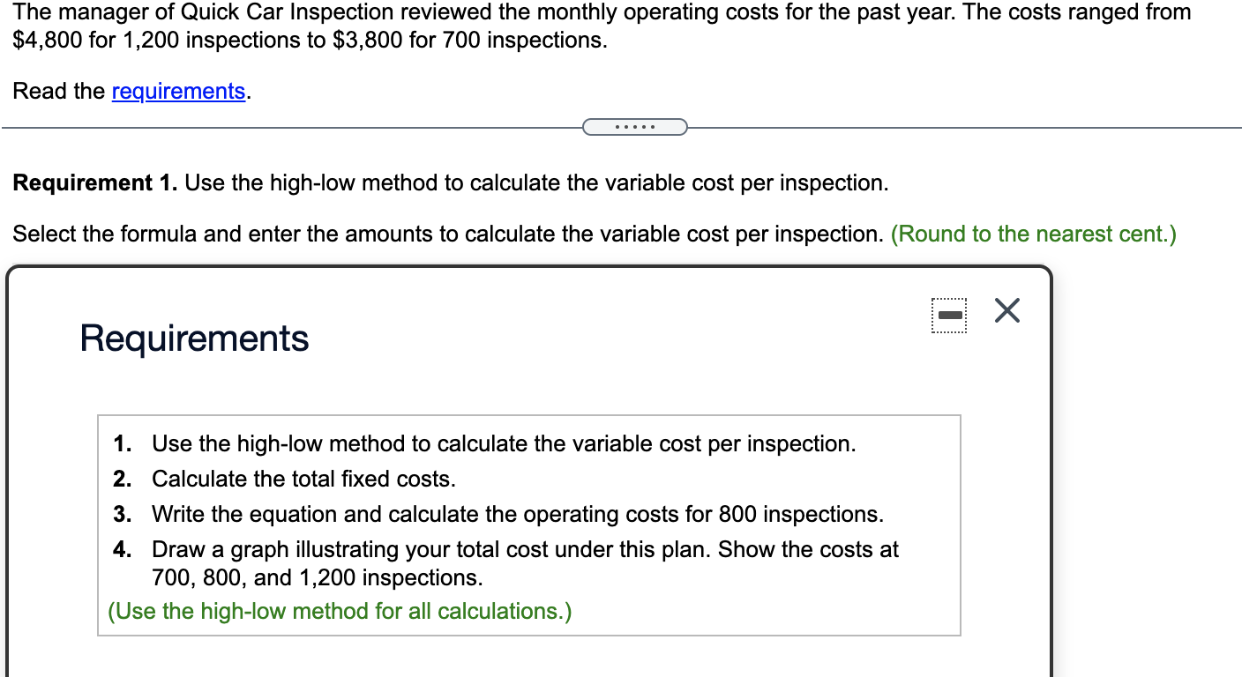The height and width of the screenshot is (677, 1242).
Task: Click the number 4. list marker
Action: pos(123,549)
